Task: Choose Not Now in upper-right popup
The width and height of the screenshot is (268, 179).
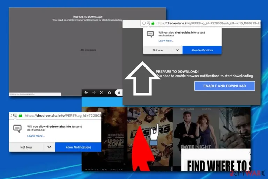Action: coord(158,50)
